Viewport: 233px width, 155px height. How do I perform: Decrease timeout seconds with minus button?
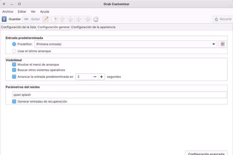point(95,77)
